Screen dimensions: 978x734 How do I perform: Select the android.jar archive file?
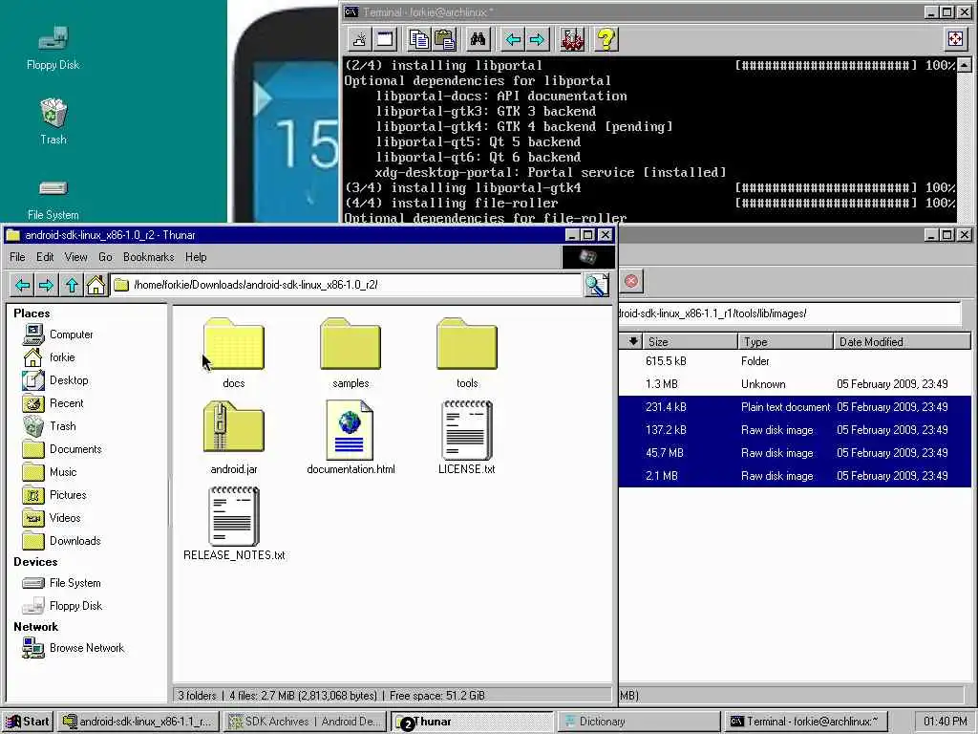[x=234, y=438]
